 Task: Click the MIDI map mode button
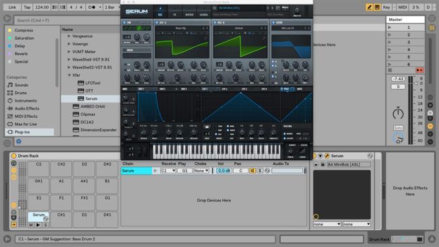click(403, 7)
